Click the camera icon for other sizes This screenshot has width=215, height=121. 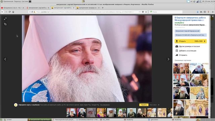coord(177,46)
